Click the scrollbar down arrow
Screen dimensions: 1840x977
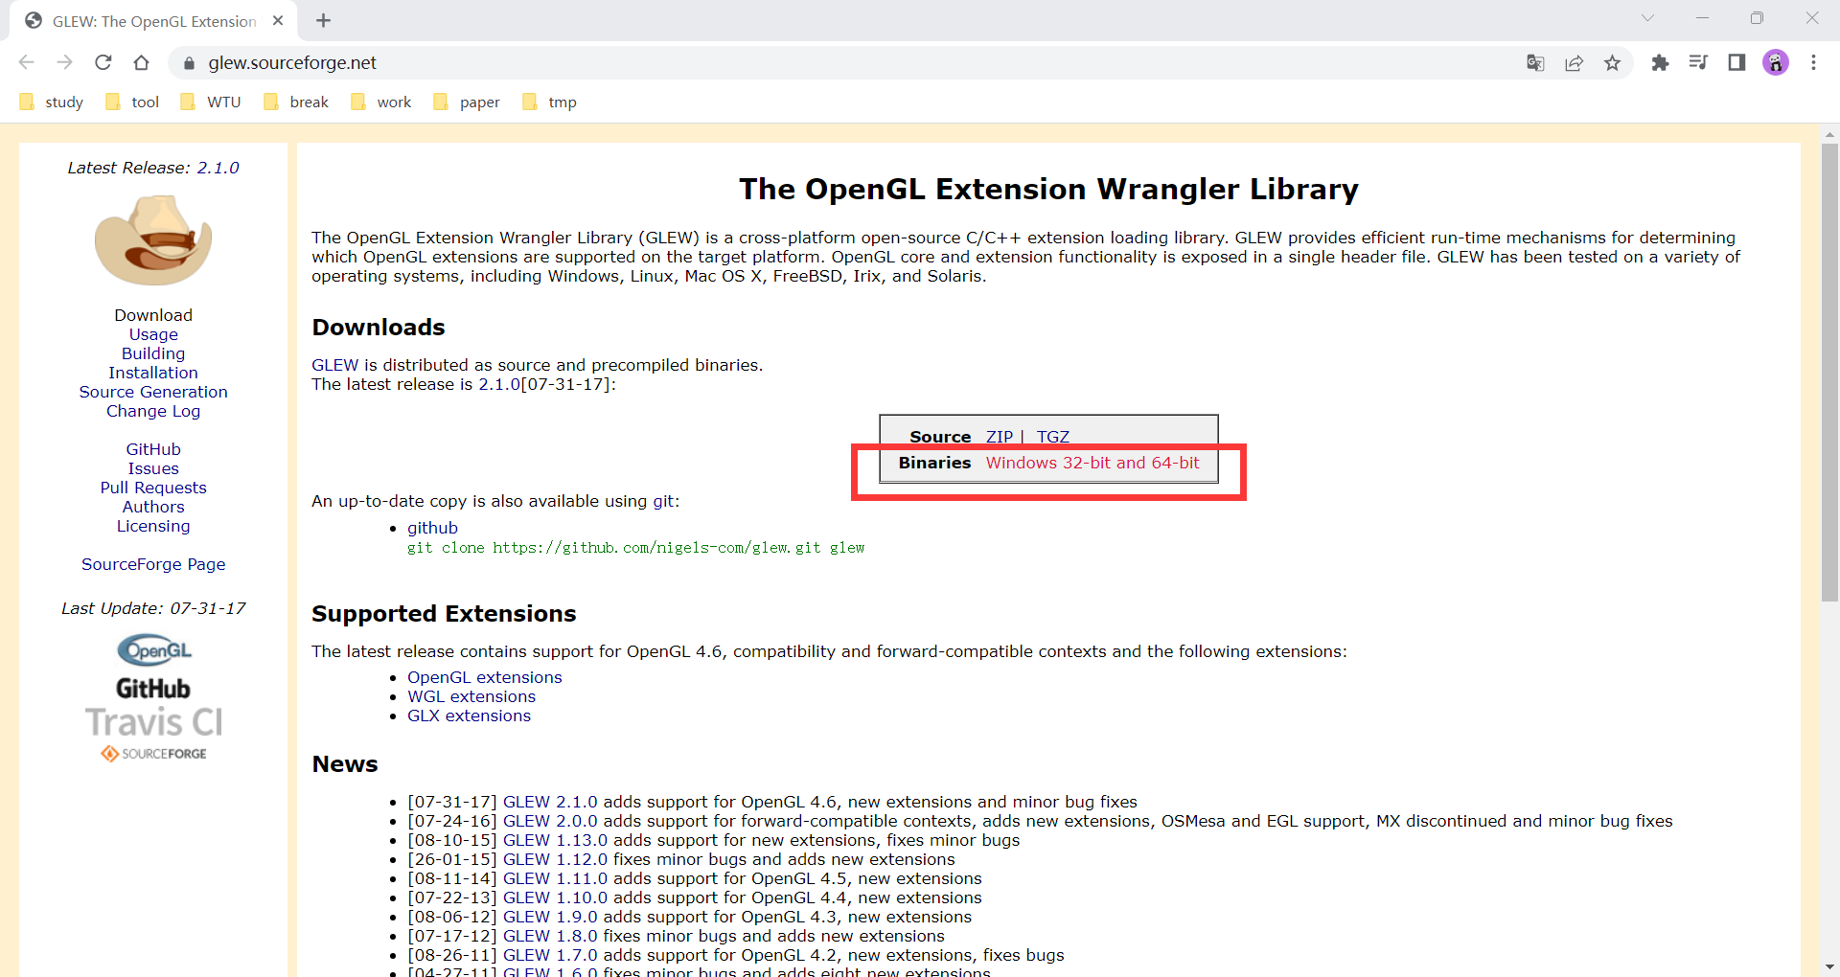(1829, 967)
